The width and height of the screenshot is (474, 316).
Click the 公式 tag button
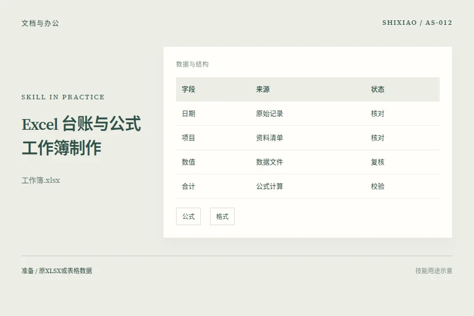(x=188, y=216)
